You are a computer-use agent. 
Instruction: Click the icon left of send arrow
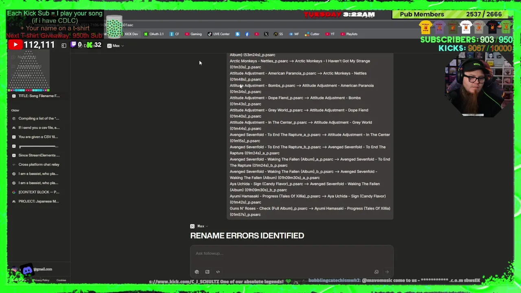click(x=376, y=272)
